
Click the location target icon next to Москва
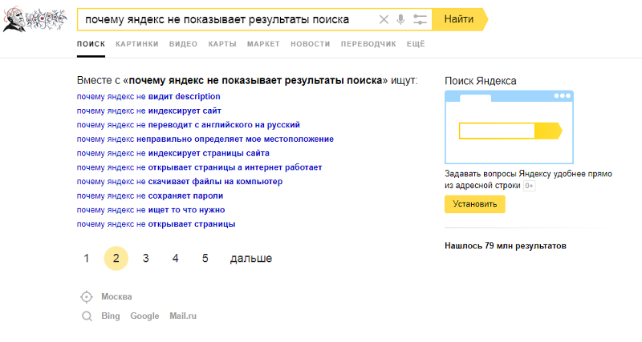coord(87,296)
